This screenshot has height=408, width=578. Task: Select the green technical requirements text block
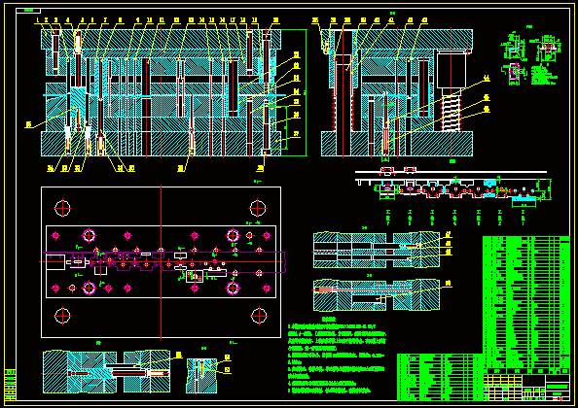coord(337,355)
